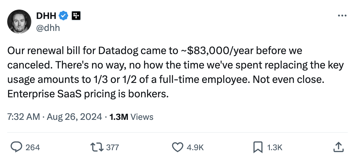Click the reply speech bubble icon
Image resolution: width=355 pixels, height=164 pixels.
[x=16, y=147]
